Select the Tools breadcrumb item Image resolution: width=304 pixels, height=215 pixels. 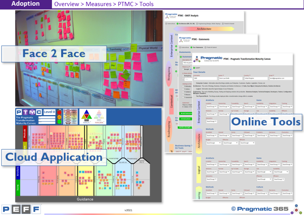(x=146, y=4)
